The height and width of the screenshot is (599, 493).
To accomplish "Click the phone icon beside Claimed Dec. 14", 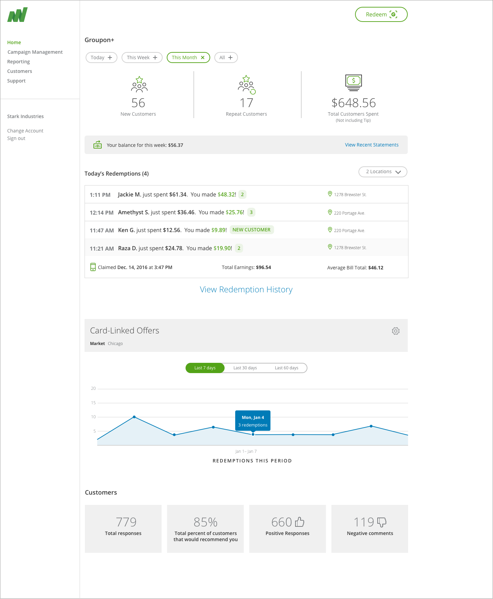I will 93,267.
